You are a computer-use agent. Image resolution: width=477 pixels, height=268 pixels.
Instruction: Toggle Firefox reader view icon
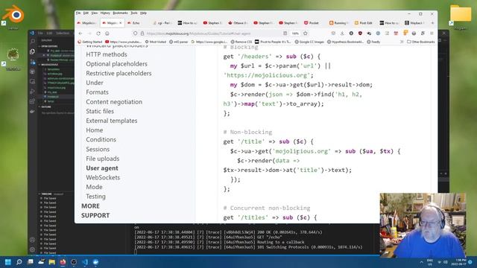click(285, 33)
